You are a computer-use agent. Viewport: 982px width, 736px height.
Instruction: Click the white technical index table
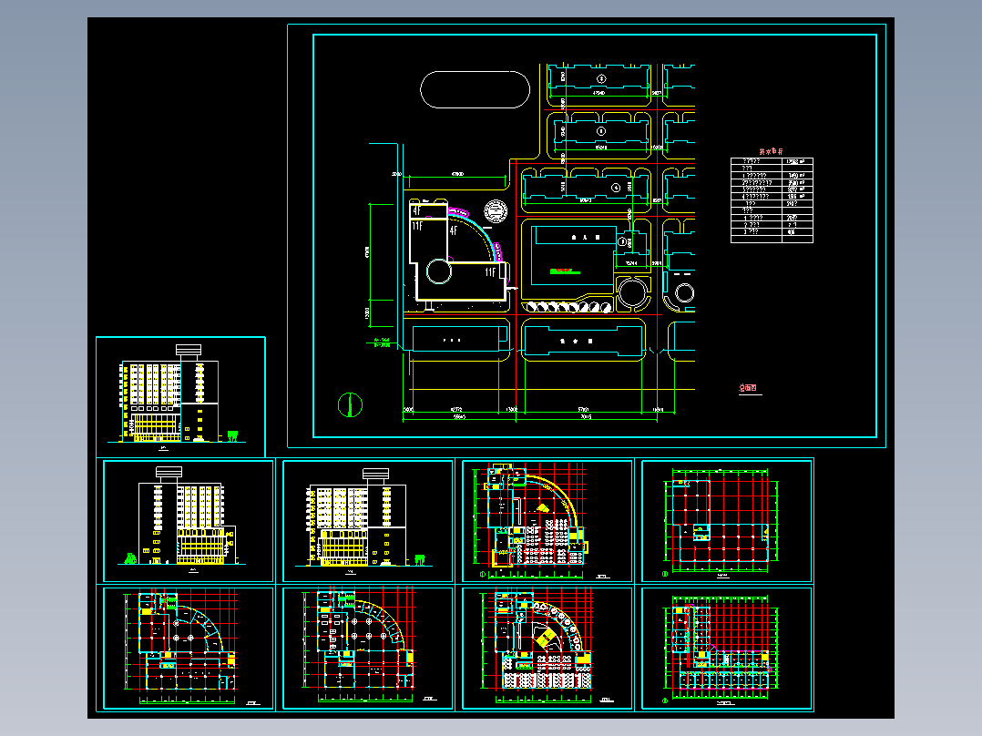pyautogui.click(x=772, y=200)
